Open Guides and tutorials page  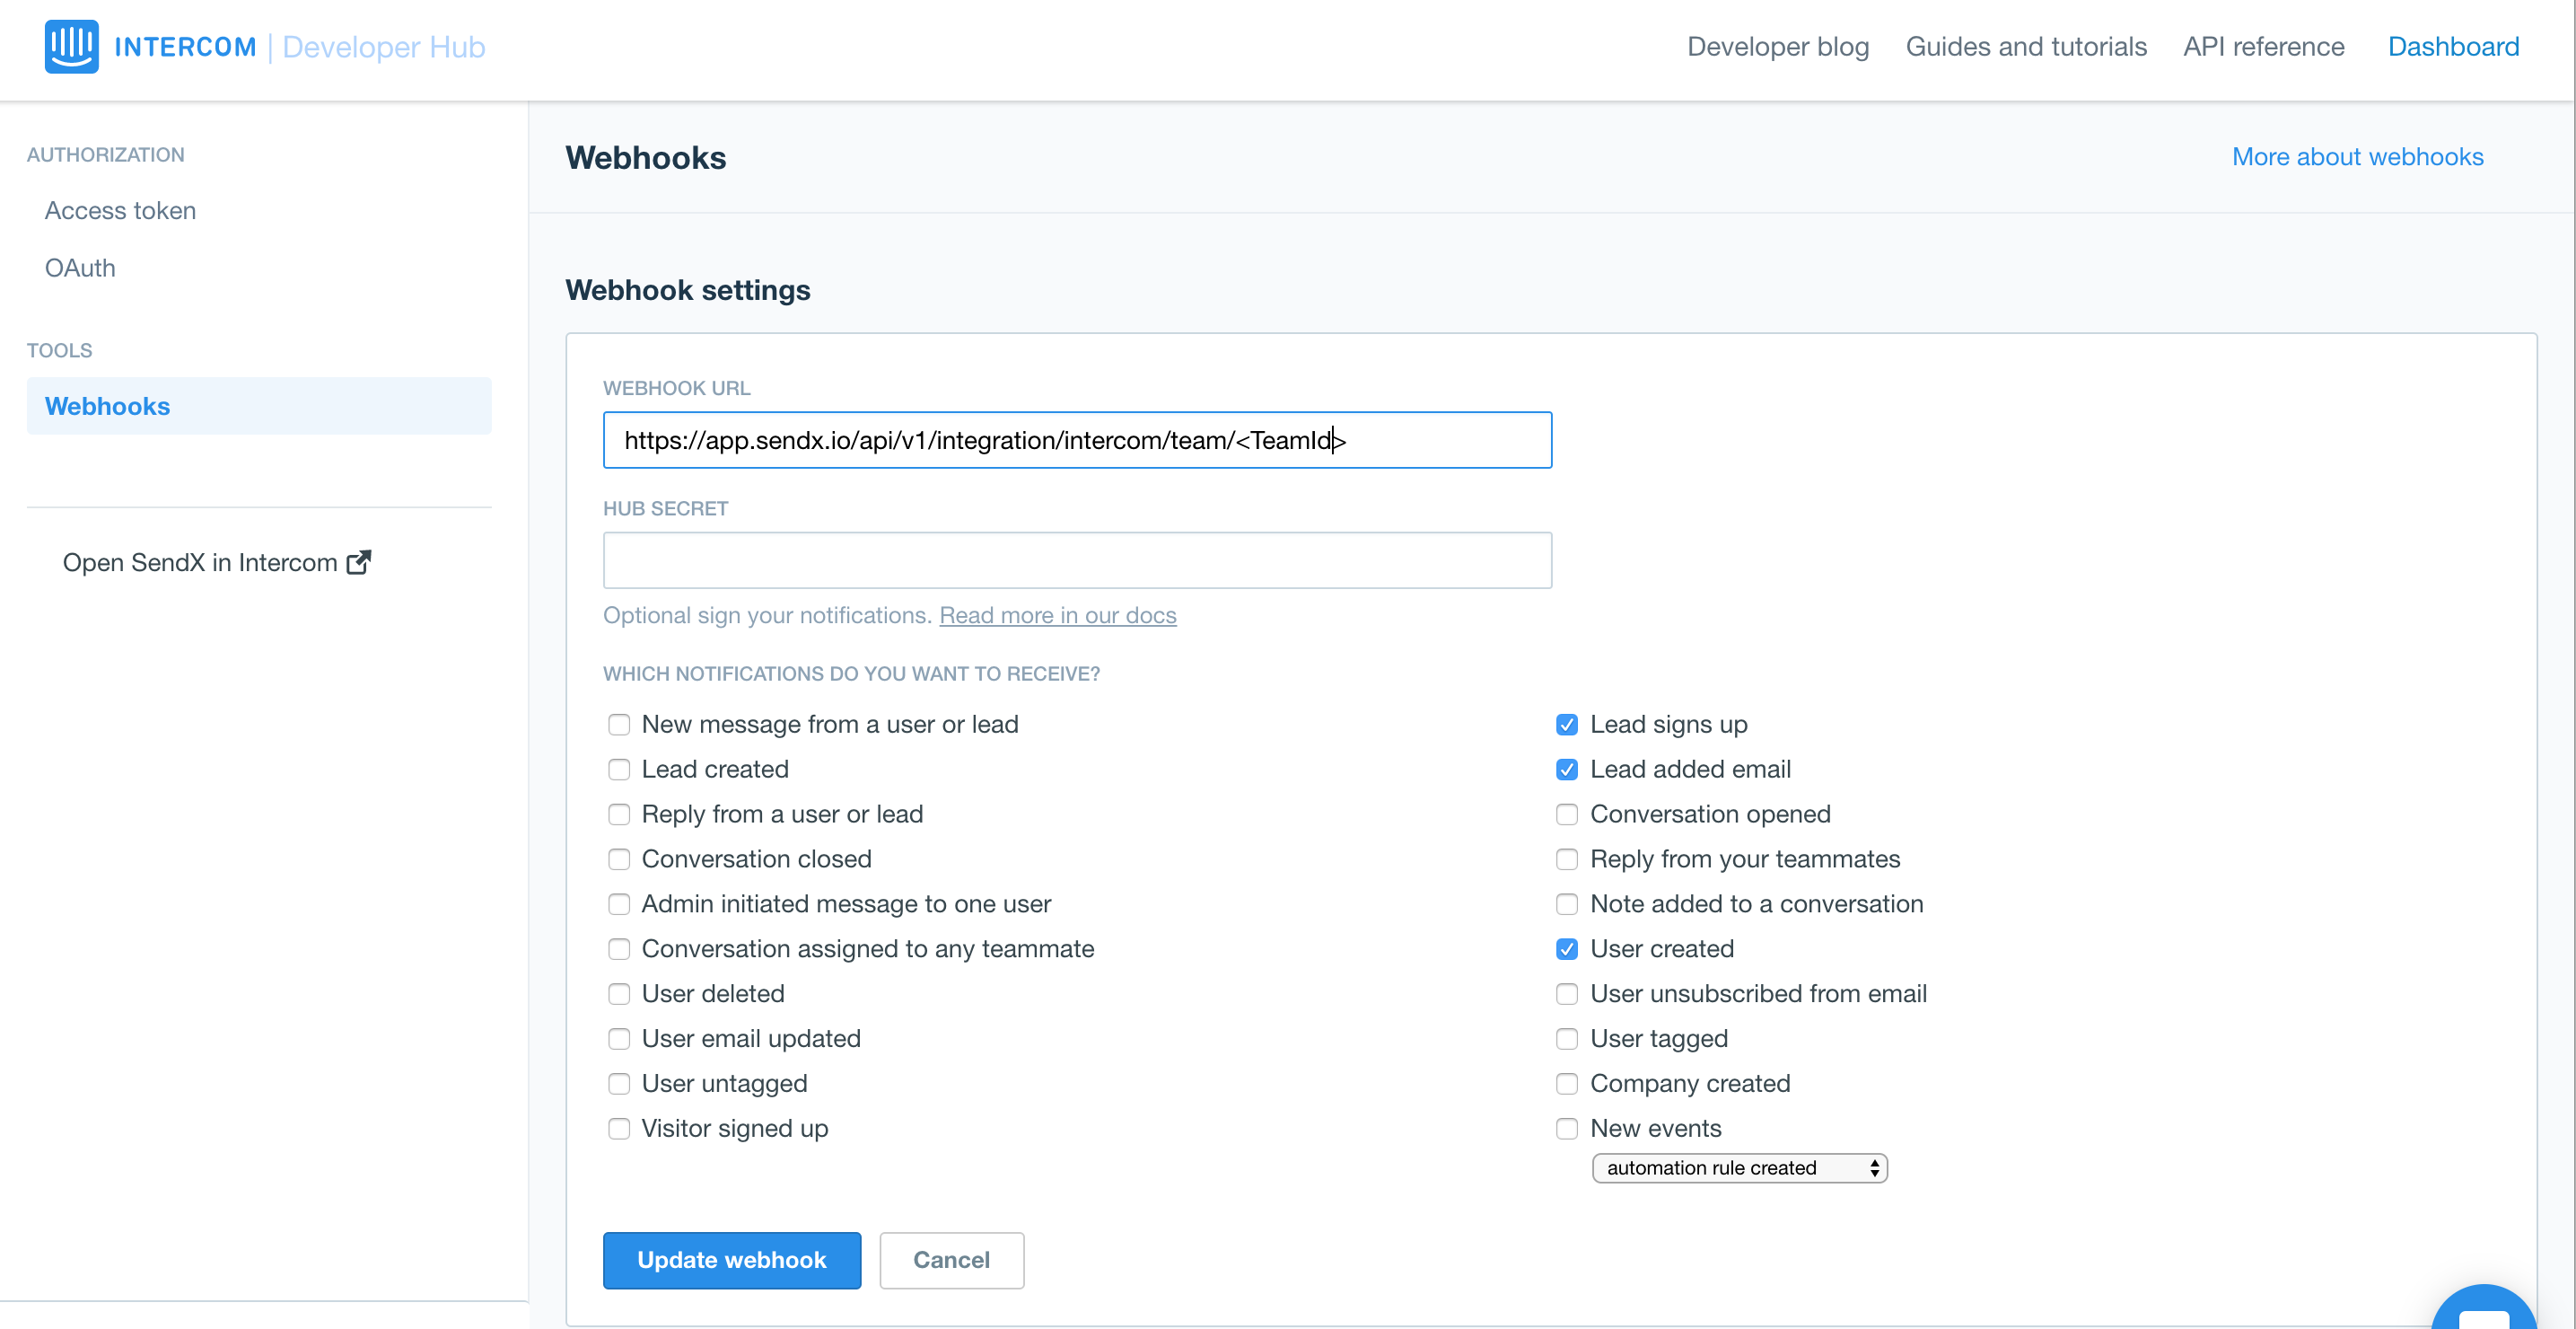(x=2028, y=46)
